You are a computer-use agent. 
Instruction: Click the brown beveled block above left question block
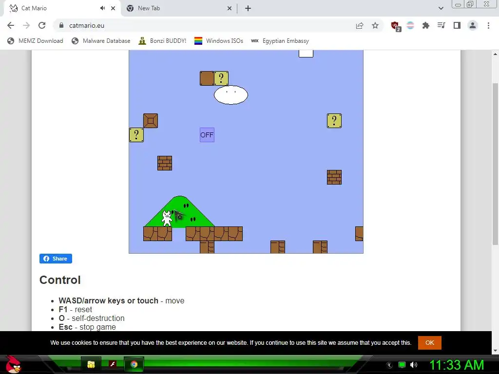click(151, 121)
